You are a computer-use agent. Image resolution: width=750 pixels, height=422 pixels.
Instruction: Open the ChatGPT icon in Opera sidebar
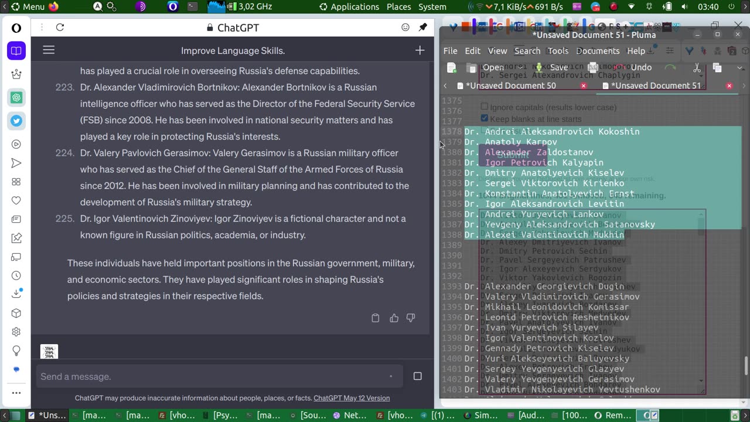tap(16, 98)
